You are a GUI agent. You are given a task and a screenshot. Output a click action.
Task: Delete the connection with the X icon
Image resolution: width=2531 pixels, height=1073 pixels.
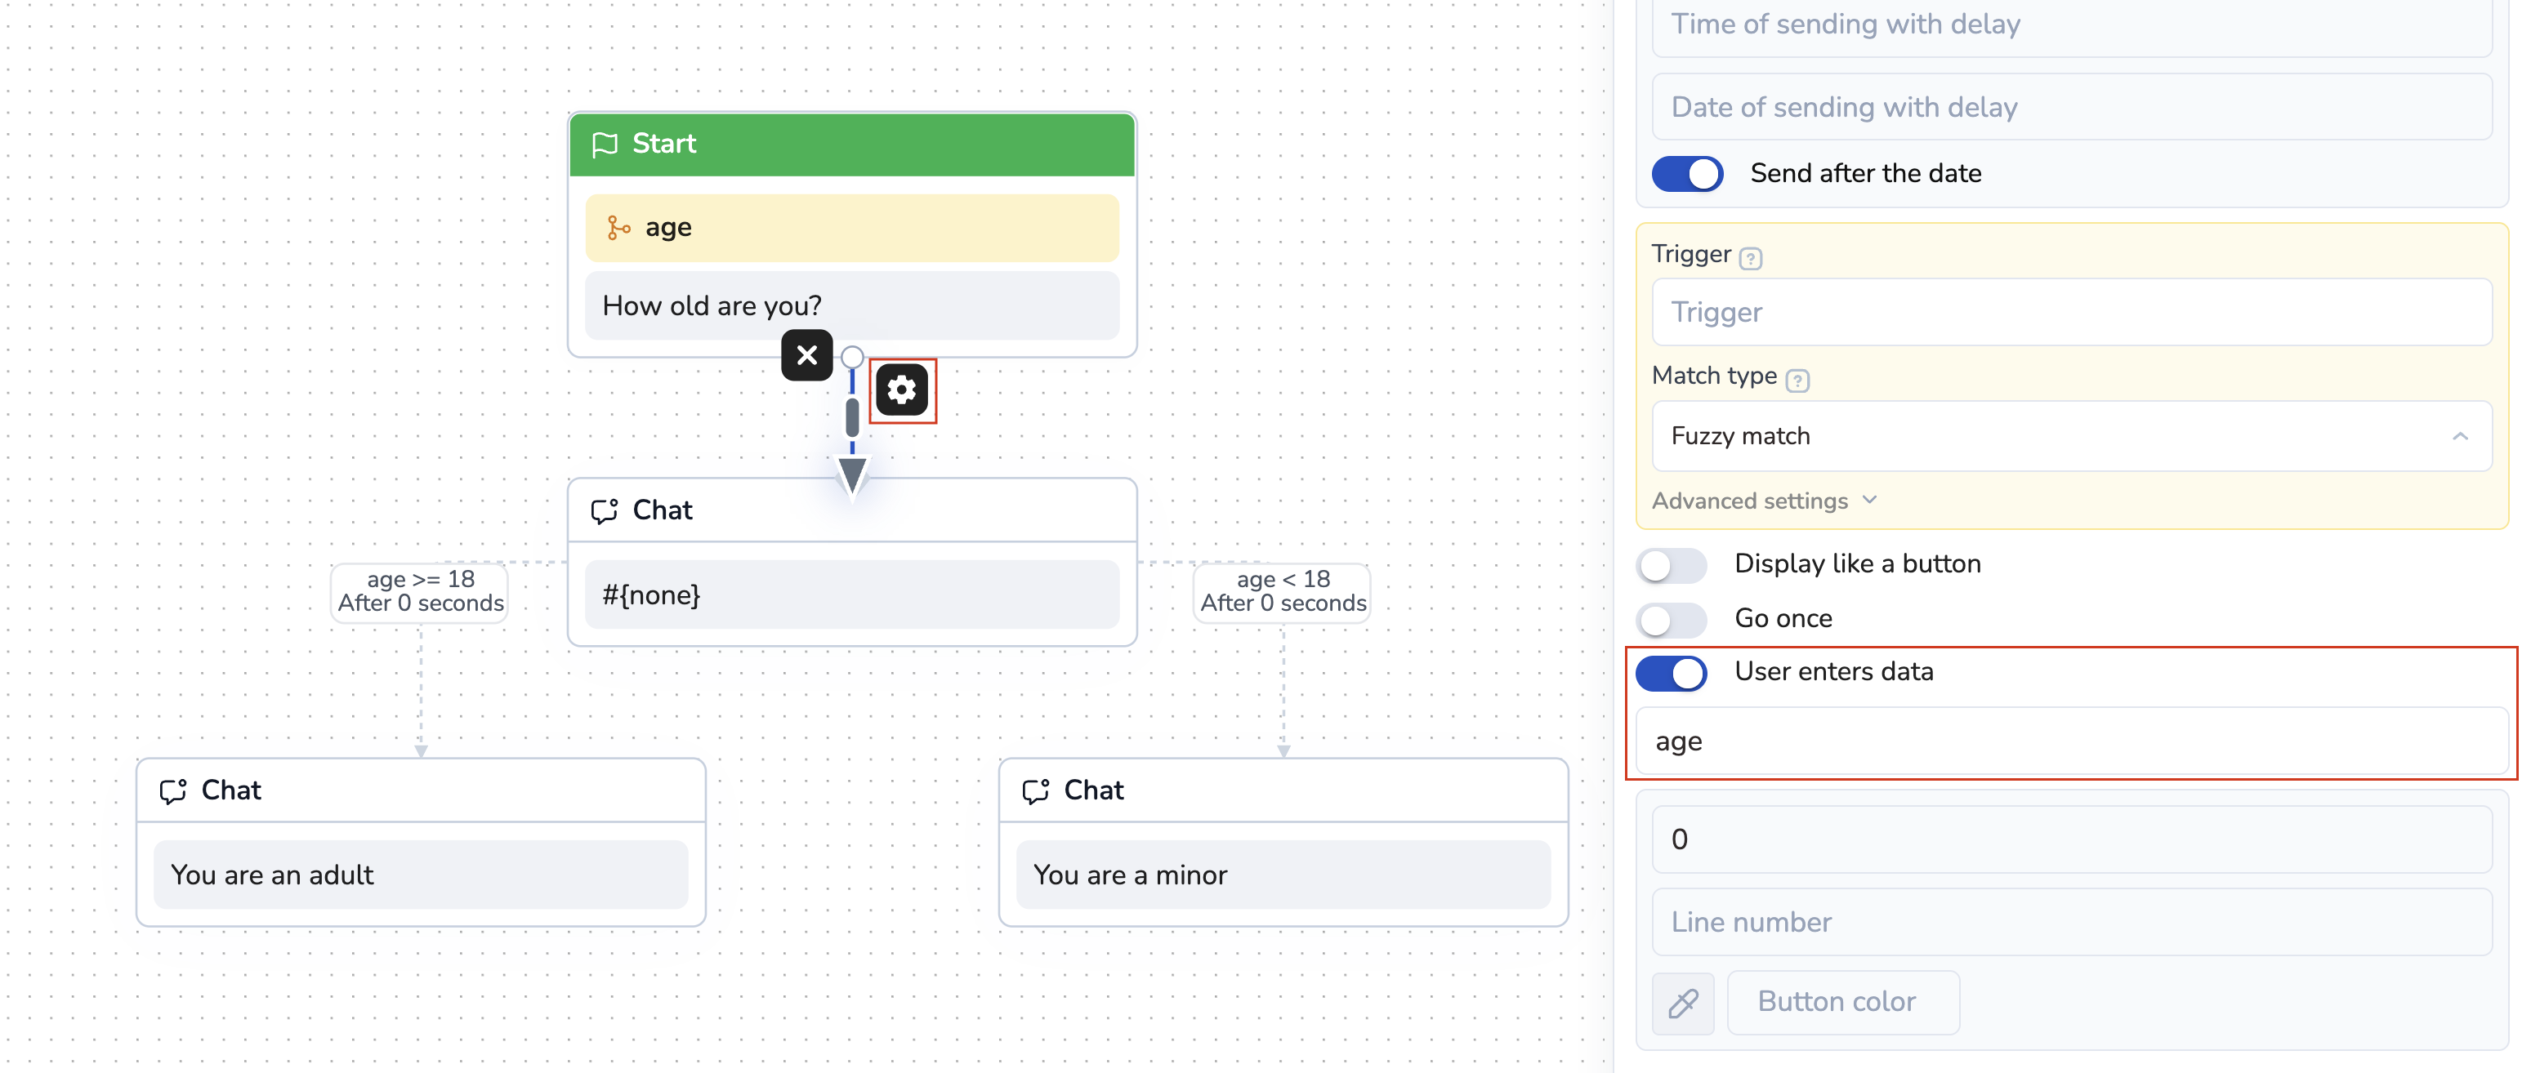pyautogui.click(x=806, y=354)
